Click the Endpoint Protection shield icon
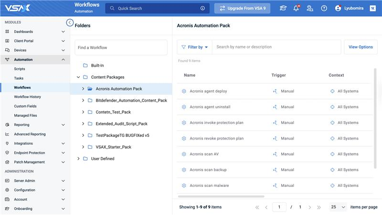This screenshot has width=382, height=215. [x=7, y=153]
